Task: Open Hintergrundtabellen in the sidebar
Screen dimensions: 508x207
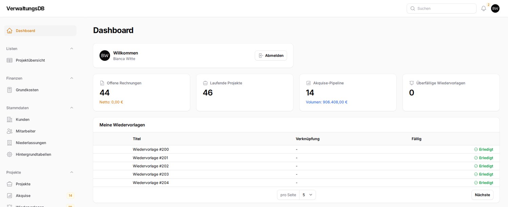Action: (40, 154)
